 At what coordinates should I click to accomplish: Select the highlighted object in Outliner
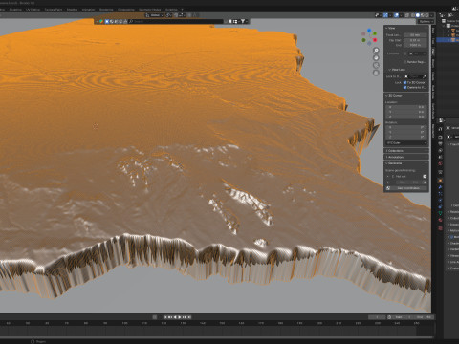(448, 40)
